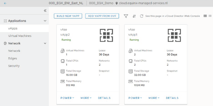
Task: View DETAILS of vApp2
Action: tap(104, 98)
